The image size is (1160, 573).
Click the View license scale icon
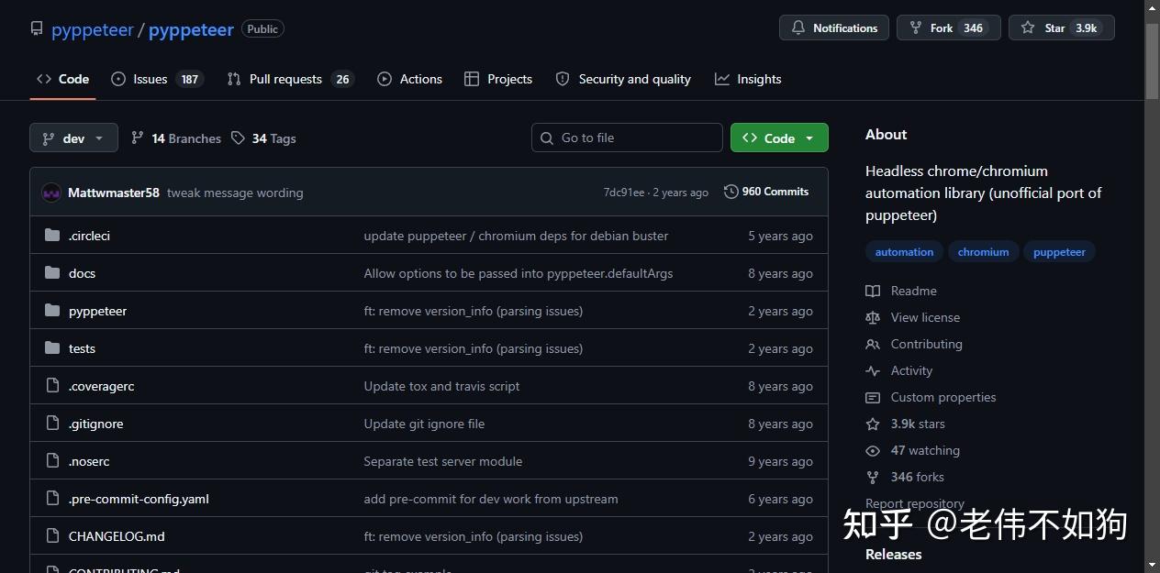(873, 317)
